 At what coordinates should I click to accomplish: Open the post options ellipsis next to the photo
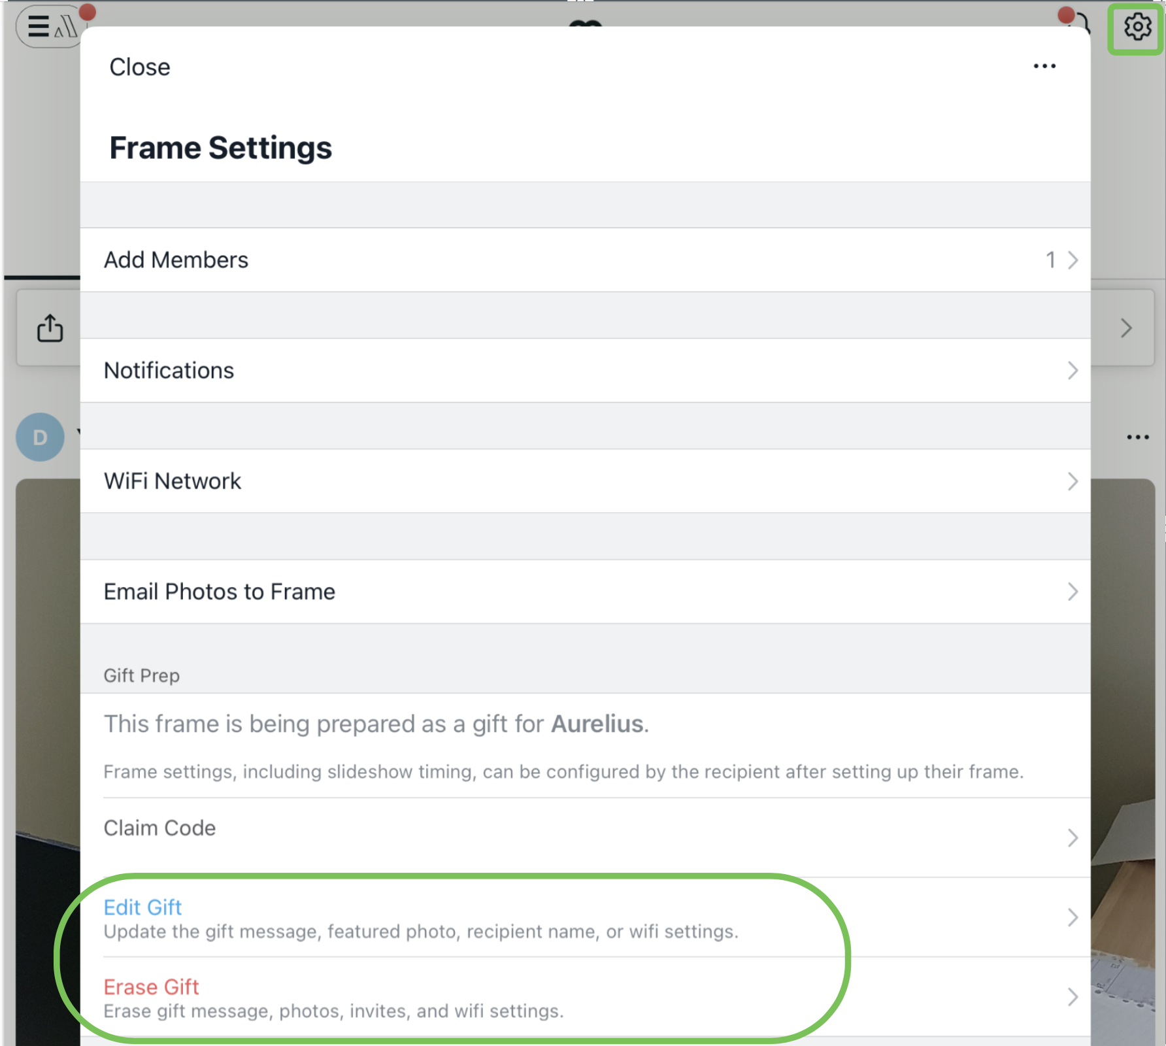1137,437
